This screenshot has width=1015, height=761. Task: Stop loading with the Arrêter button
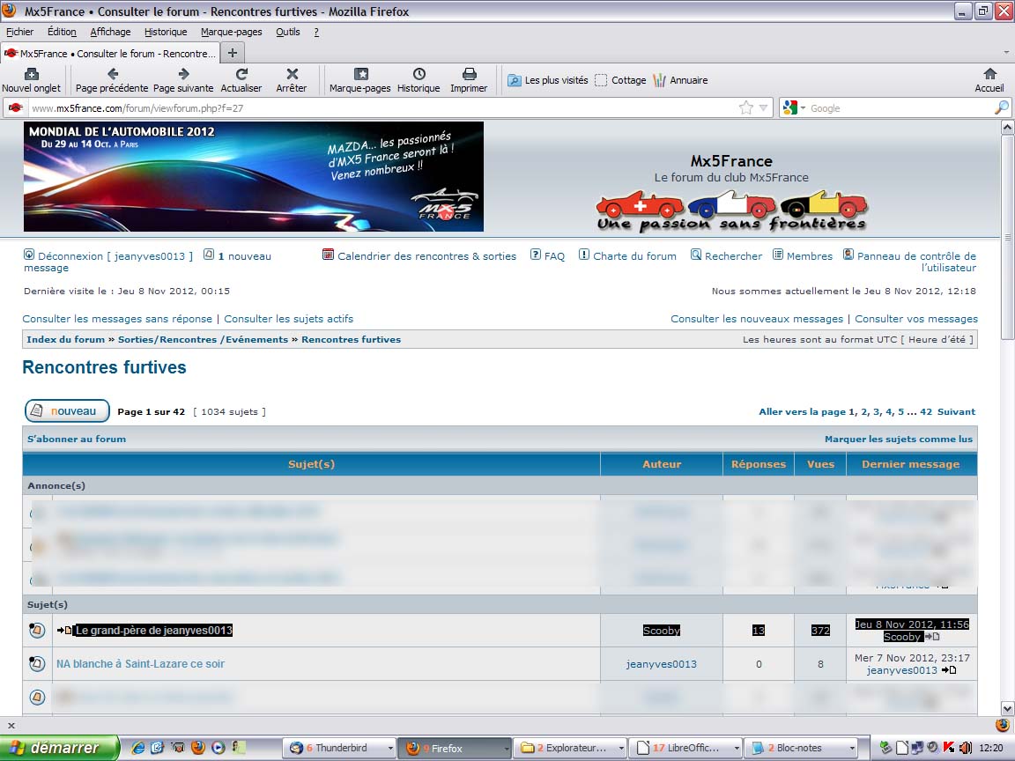coord(292,80)
